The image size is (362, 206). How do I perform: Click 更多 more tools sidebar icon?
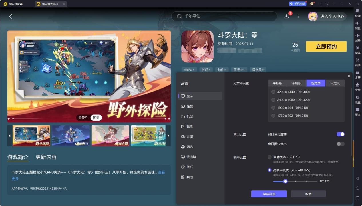[x=357, y=111]
